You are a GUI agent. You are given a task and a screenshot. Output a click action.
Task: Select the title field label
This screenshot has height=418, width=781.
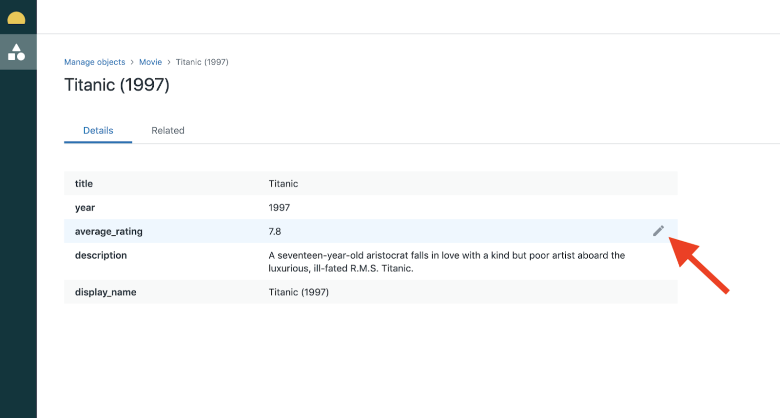tap(84, 183)
